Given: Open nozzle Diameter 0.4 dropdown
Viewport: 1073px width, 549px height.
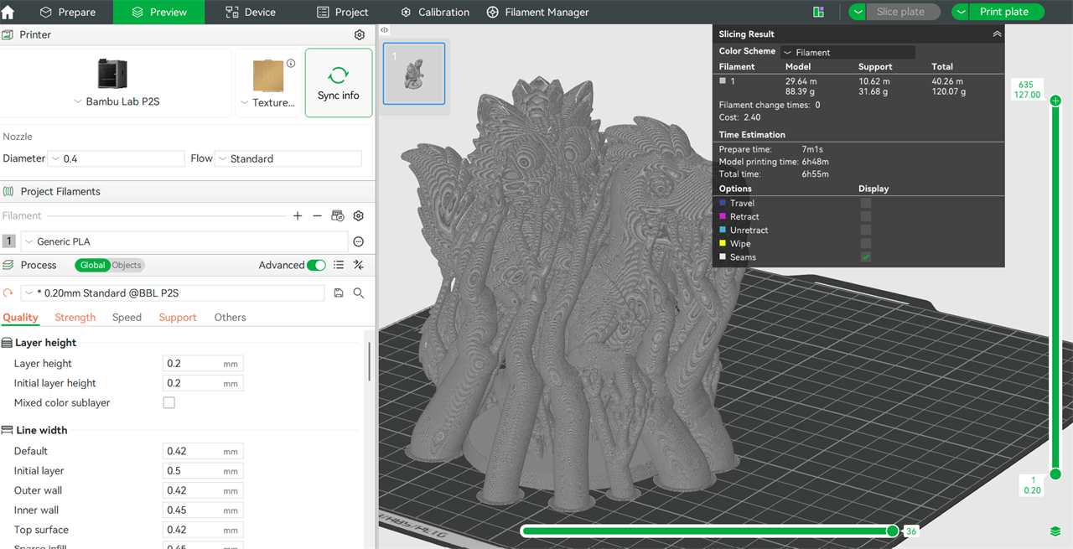Looking at the screenshot, I should point(117,158).
